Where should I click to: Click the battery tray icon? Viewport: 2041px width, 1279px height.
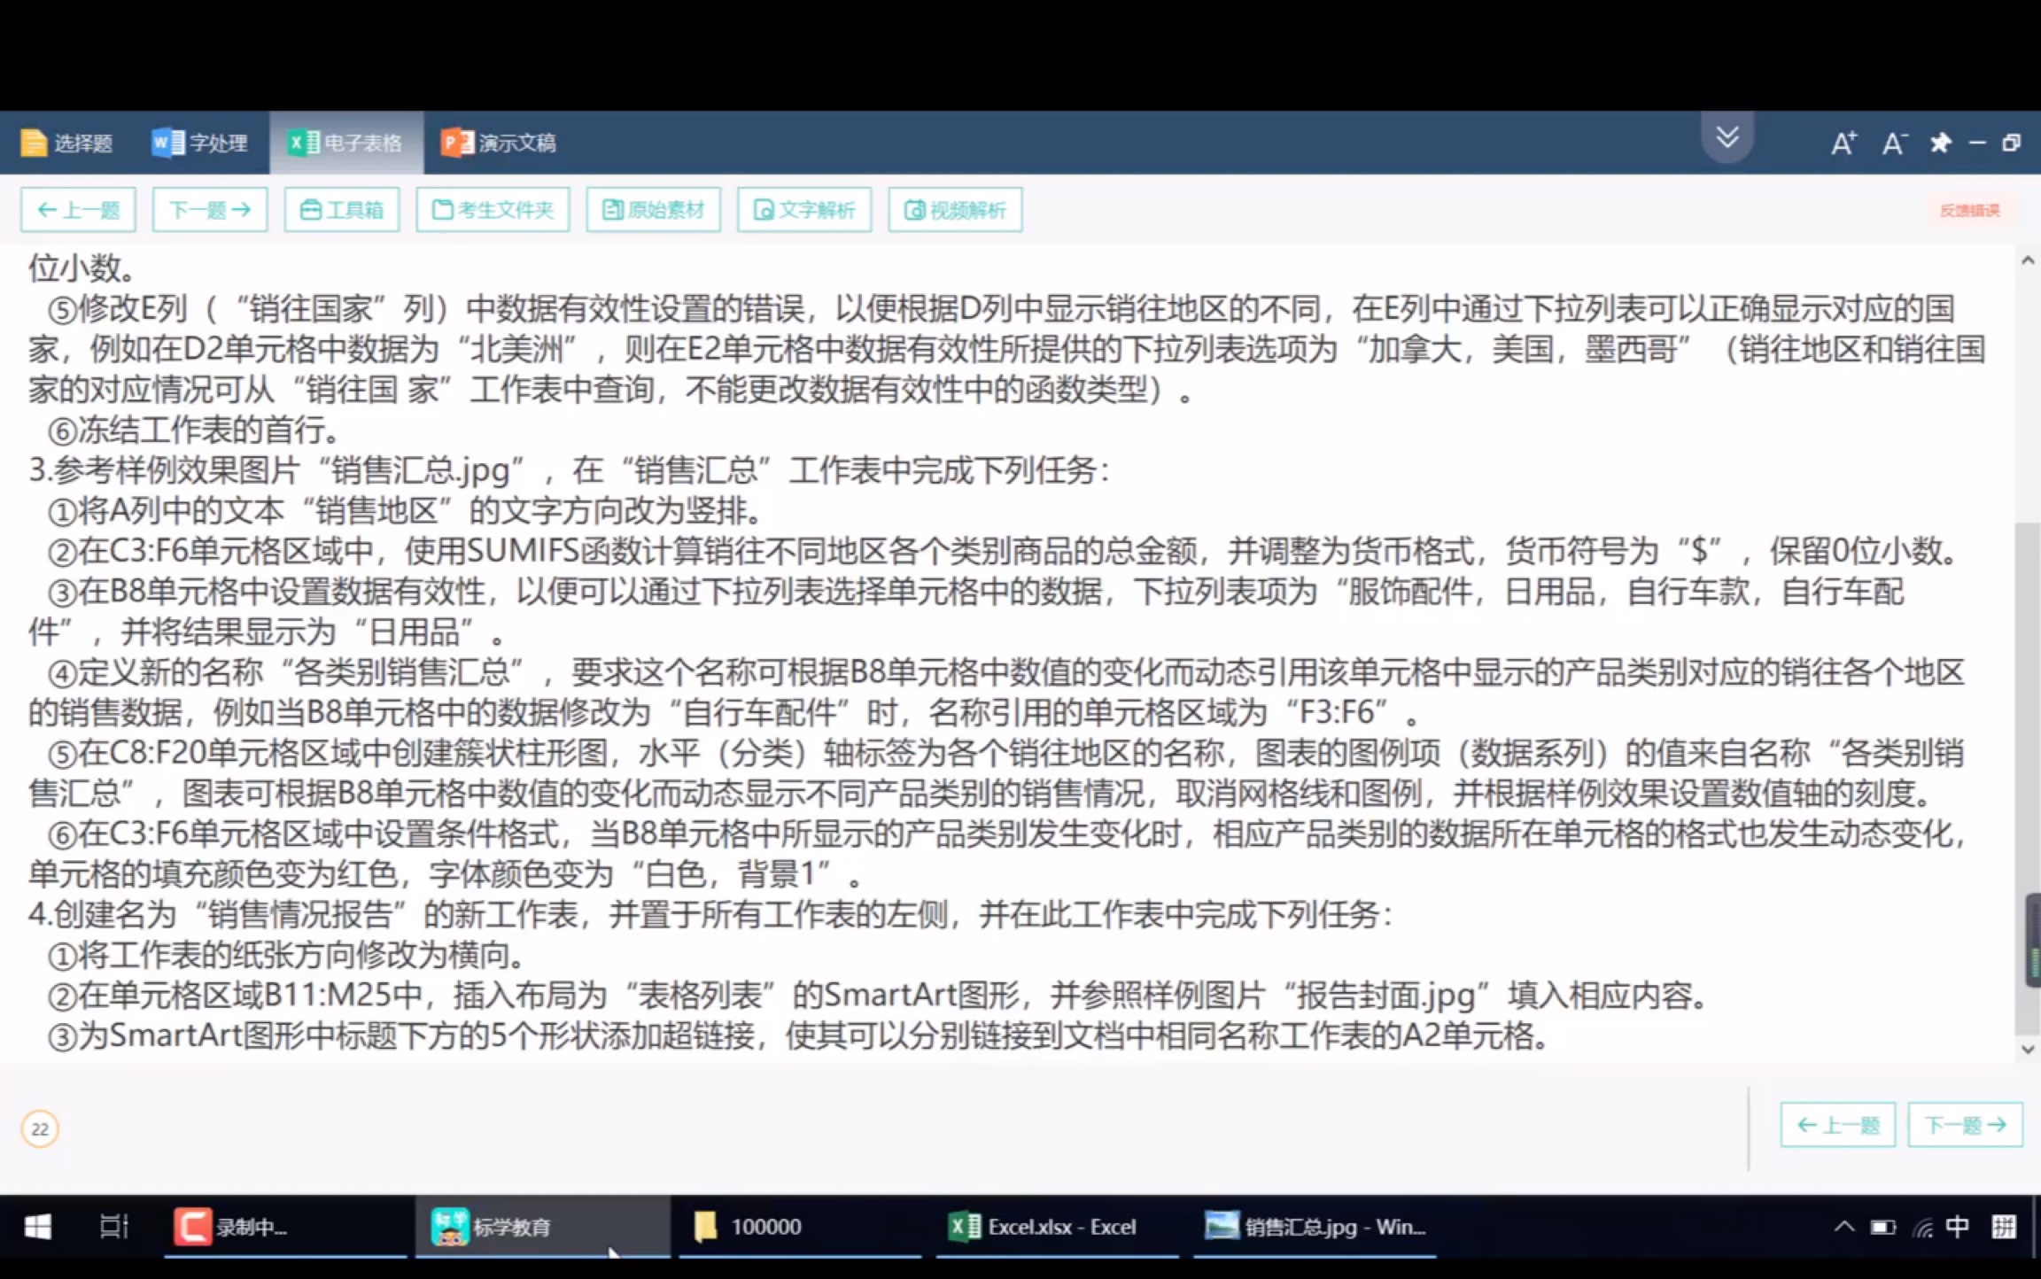click(x=1882, y=1227)
